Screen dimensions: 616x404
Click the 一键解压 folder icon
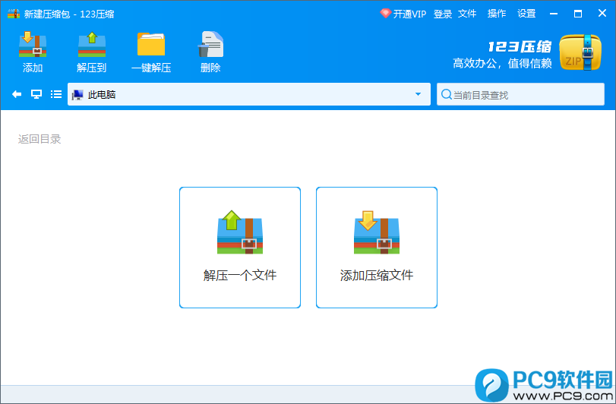(x=151, y=44)
